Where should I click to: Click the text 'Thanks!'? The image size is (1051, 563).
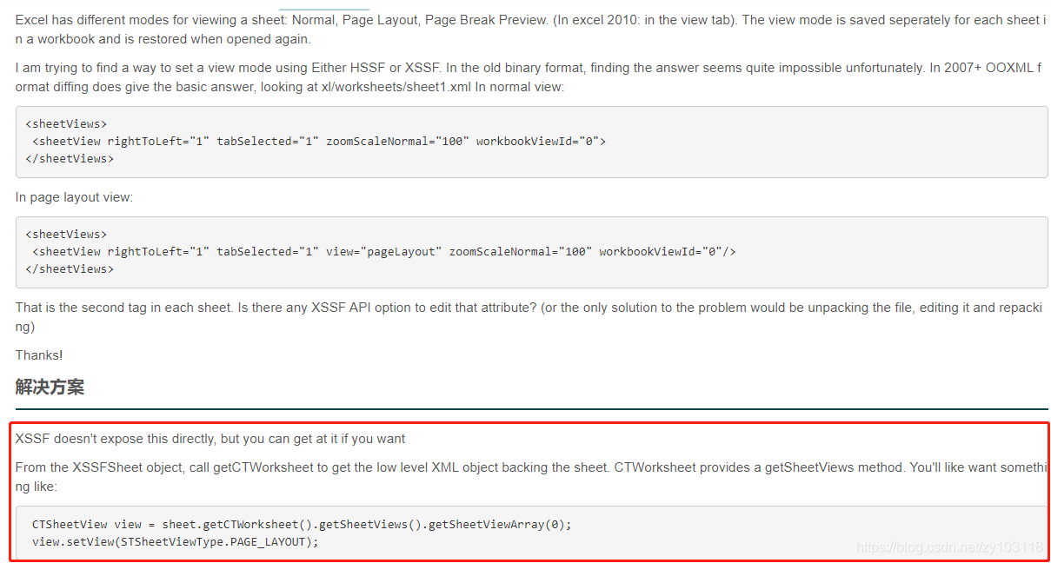(39, 355)
